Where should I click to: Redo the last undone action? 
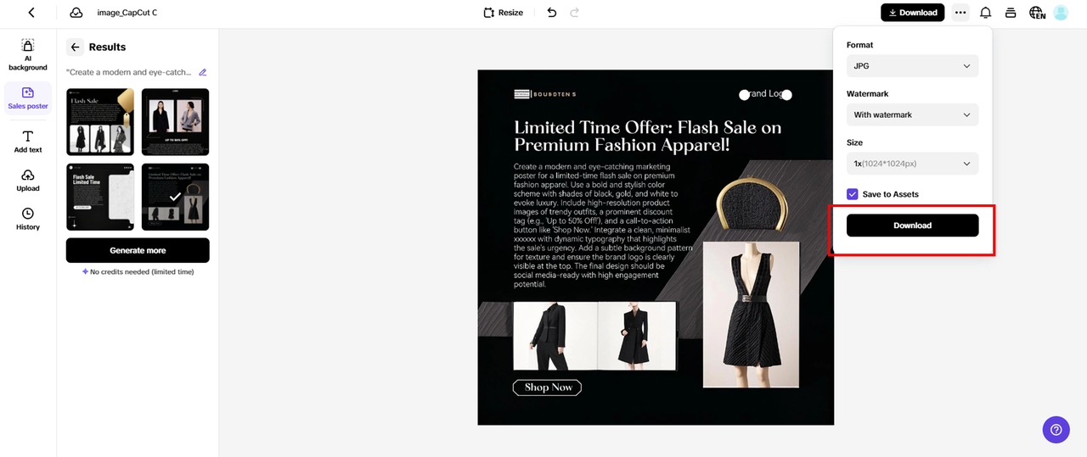point(575,13)
